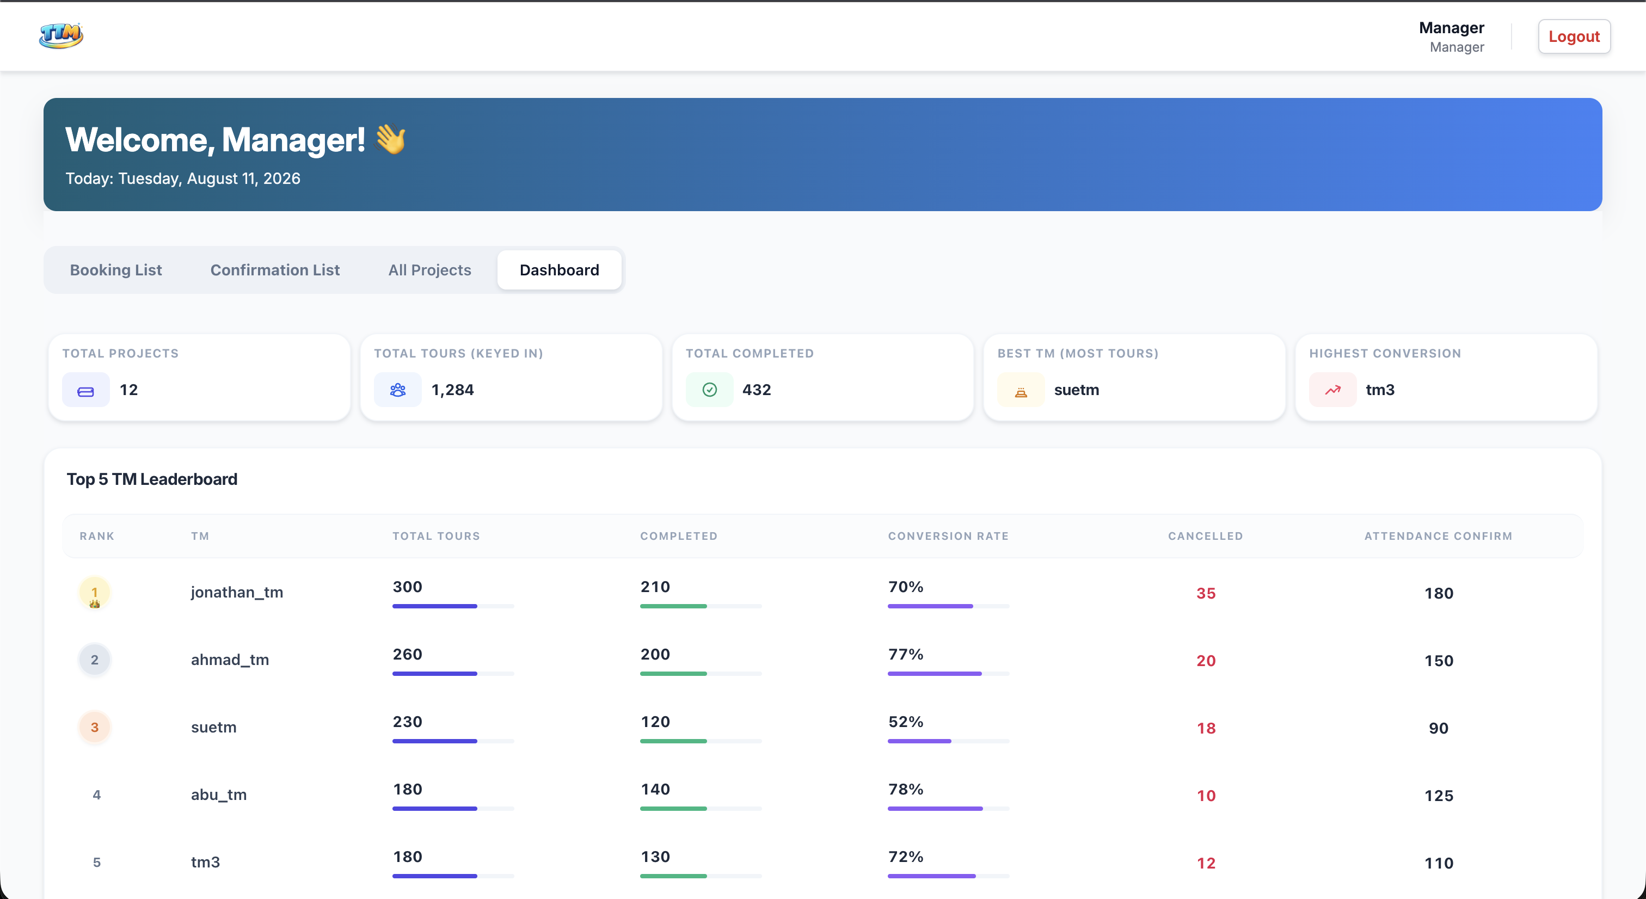Screen dimensions: 1646x899
Task: Click the Completed column header
Action: click(x=679, y=536)
